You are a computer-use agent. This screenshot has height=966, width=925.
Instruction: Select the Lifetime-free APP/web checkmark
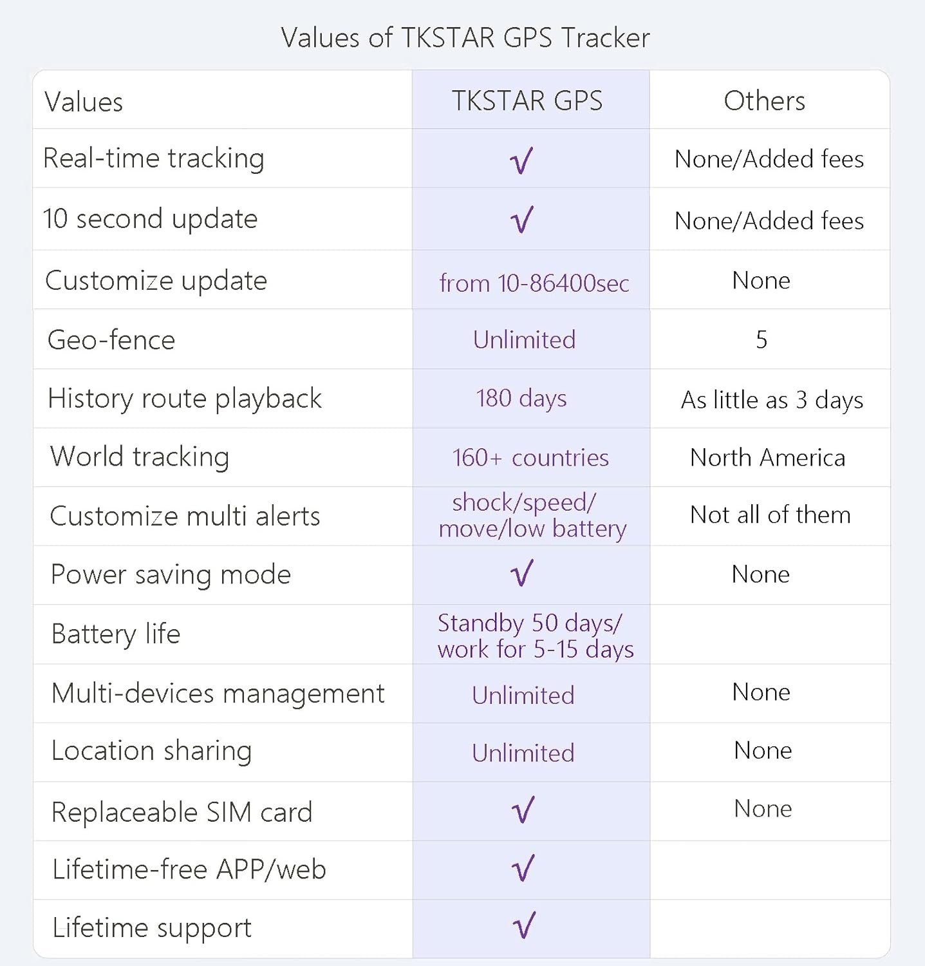(x=523, y=868)
